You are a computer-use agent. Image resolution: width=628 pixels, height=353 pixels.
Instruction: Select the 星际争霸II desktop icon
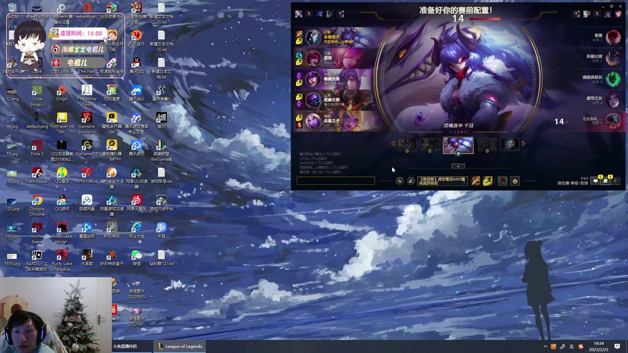(x=162, y=93)
